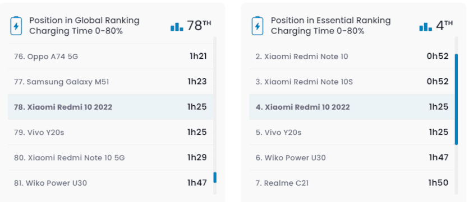Click the bar chart icon next to 4th
This screenshot has width=469, height=202.
426,26
